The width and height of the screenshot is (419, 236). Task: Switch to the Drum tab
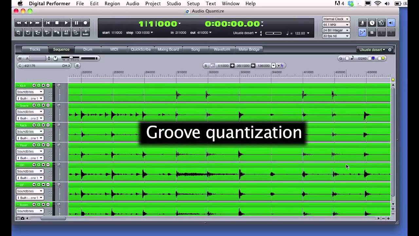click(88, 49)
